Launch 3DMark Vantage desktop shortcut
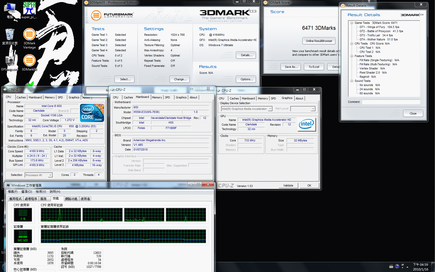The width and height of the screenshot is (435, 272). coord(30,38)
